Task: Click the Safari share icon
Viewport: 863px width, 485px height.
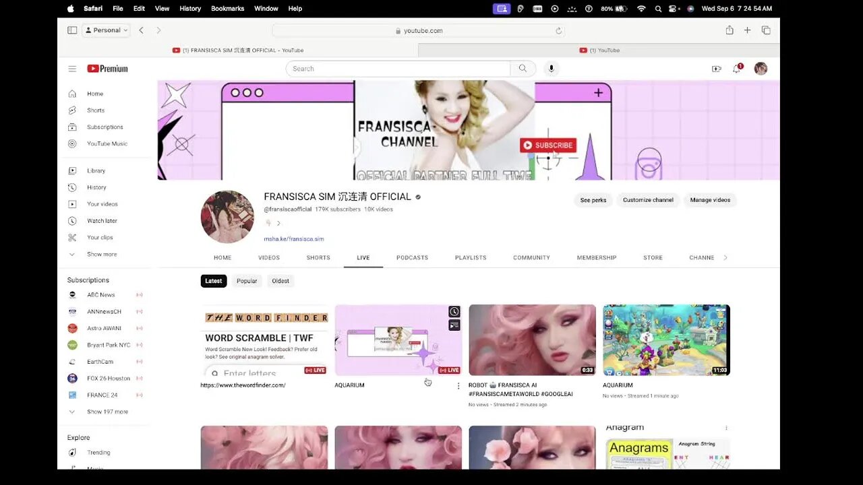Action: pyautogui.click(x=730, y=30)
